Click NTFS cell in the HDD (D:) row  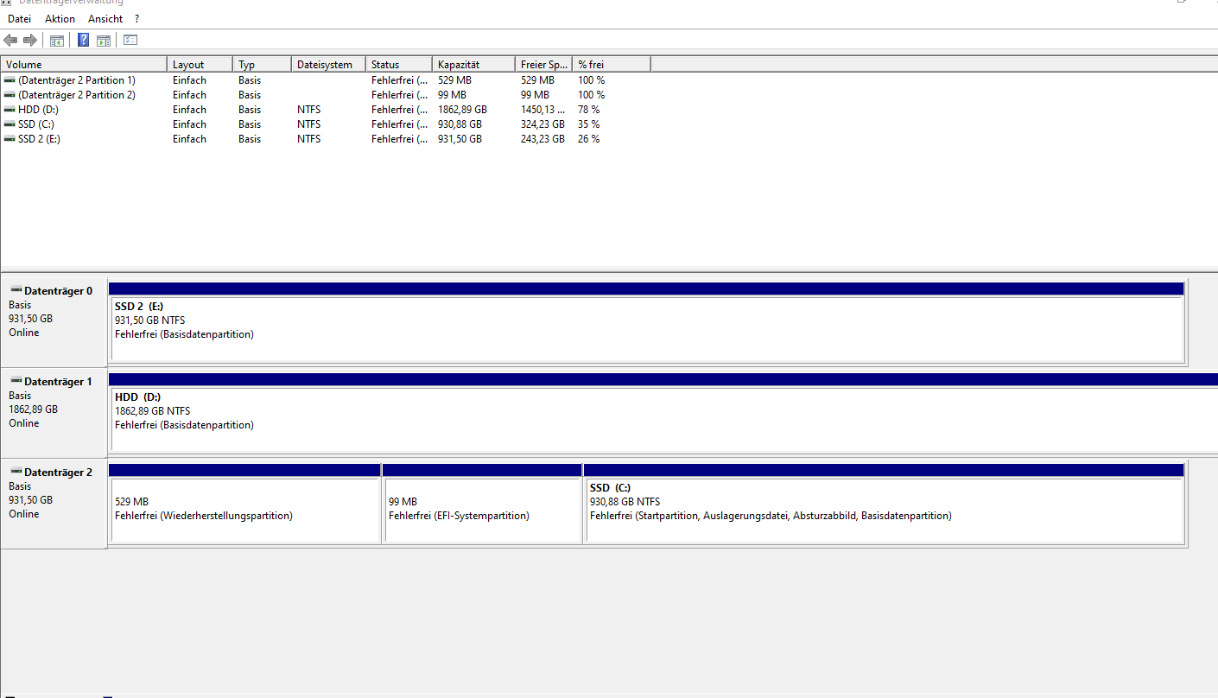308,110
